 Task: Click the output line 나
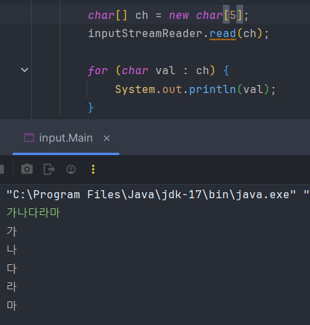[x=11, y=249]
